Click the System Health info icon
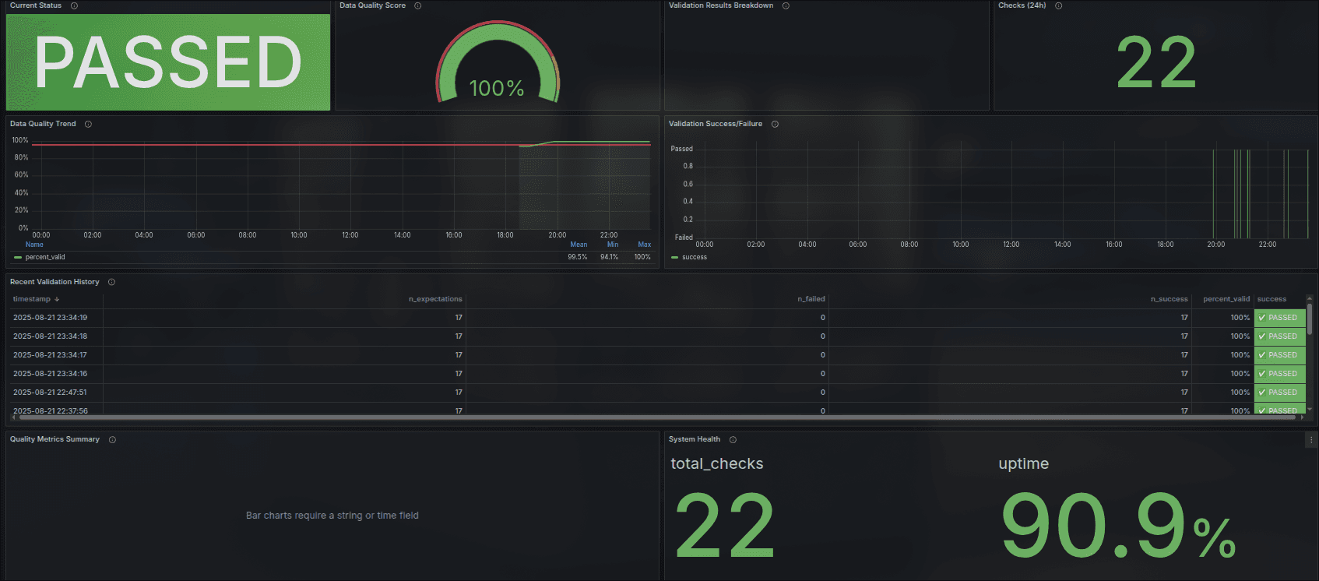This screenshot has height=581, width=1319. [x=733, y=440]
